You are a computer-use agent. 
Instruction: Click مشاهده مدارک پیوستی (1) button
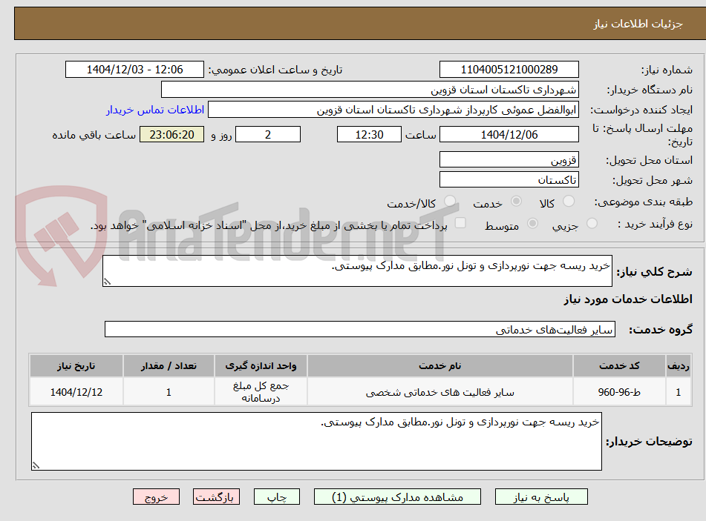pyautogui.click(x=397, y=497)
